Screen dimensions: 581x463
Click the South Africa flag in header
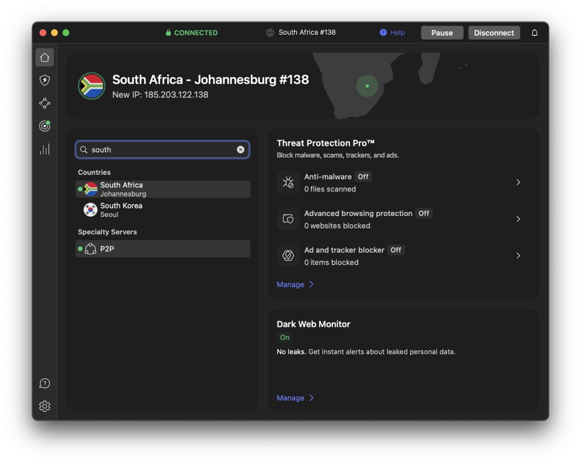91,86
